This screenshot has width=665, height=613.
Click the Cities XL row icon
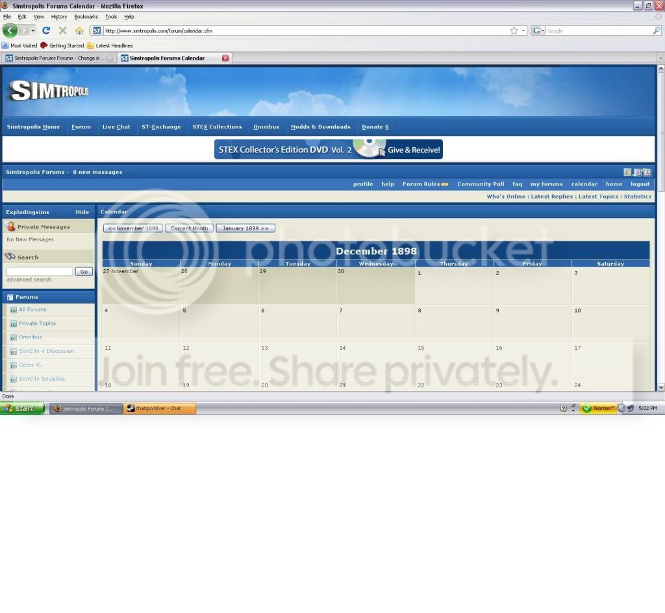coord(13,365)
